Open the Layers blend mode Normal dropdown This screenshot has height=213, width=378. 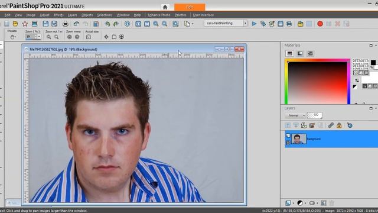295,115
